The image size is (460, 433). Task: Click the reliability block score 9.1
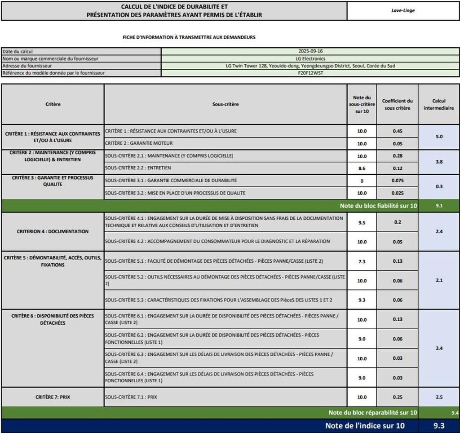[x=439, y=206]
